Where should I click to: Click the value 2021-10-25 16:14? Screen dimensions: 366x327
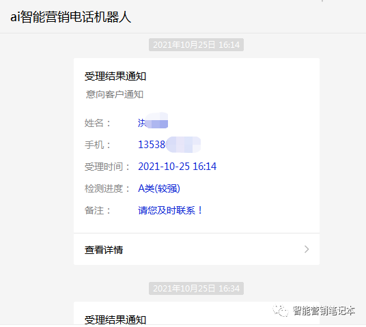click(177, 167)
